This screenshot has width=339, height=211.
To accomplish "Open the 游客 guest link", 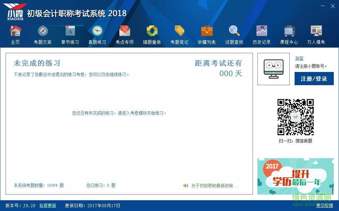I will (x=299, y=58).
